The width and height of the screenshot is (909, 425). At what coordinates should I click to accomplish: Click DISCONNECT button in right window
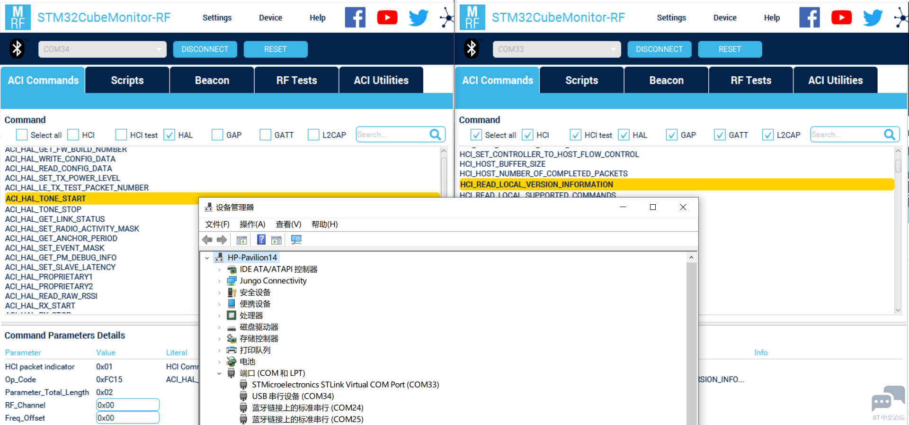[659, 49]
